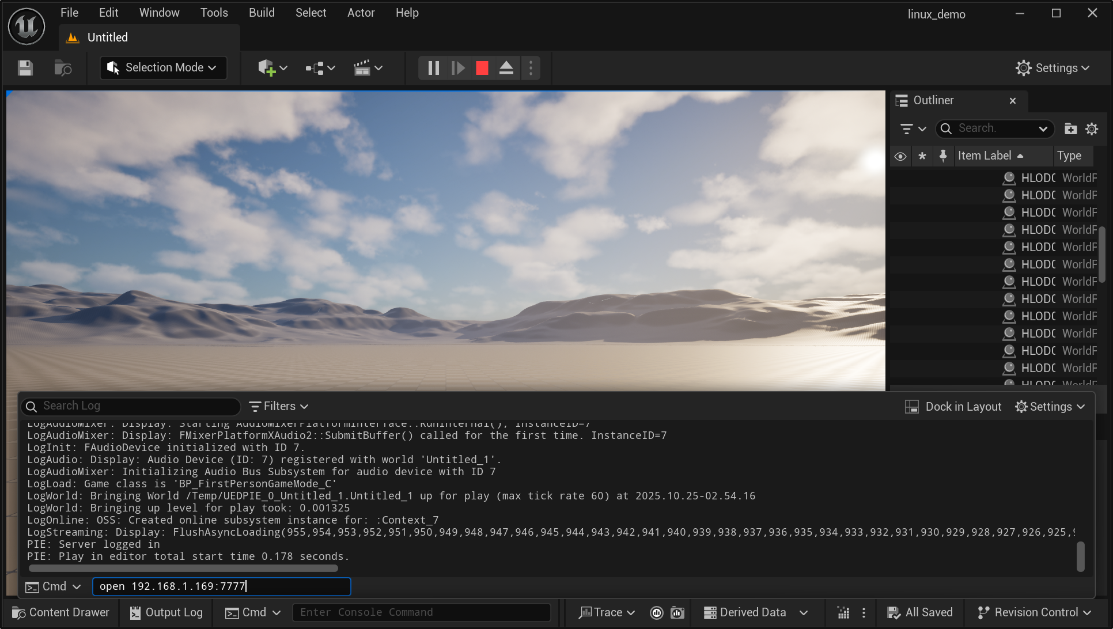Switch to the Untitled level tab
This screenshot has width=1113, height=629.
point(107,37)
